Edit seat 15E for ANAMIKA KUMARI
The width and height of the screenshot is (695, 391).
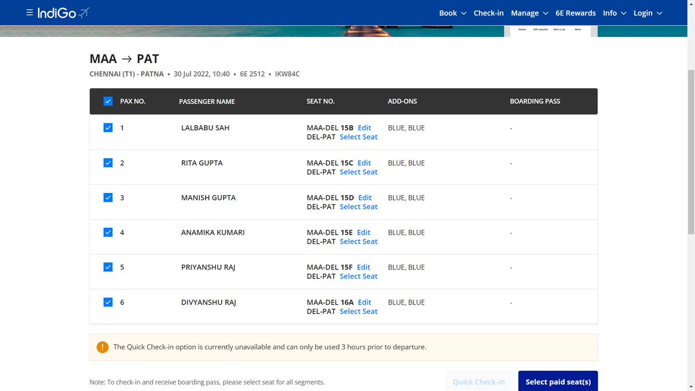point(364,232)
